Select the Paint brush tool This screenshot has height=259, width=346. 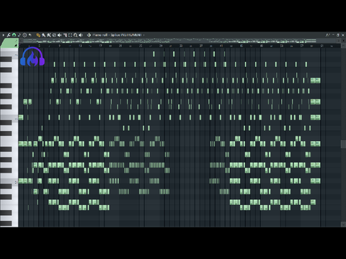click(x=43, y=35)
